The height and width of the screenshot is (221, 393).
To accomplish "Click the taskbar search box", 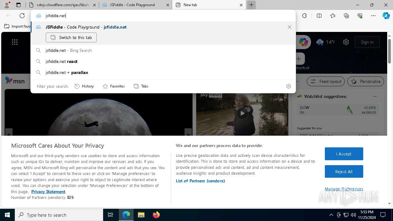I will pos(59,215).
